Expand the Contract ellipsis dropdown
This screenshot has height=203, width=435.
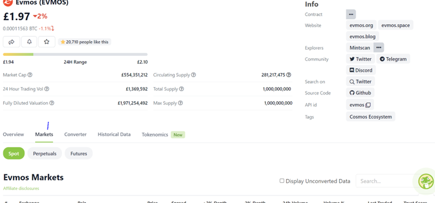(351, 14)
